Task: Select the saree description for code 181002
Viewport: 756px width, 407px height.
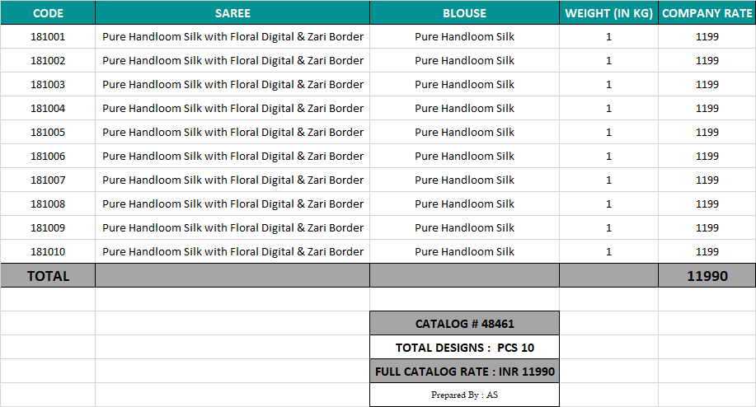Action: point(232,60)
